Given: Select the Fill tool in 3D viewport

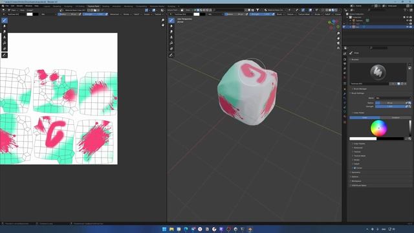Looking at the screenshot, I should pyautogui.click(x=171, y=43).
